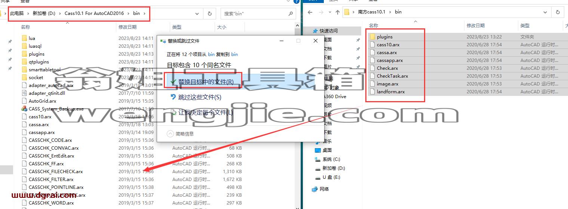This screenshot has width=568, height=209.
Task: Open recent locations dropdown in right window
Action: 329,12
